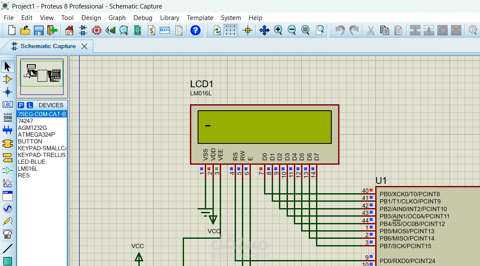
Task: Zoom in with the magnifier plus icon
Action: [x=278, y=30]
